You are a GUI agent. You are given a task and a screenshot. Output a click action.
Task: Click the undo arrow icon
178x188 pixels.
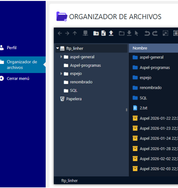tap(147, 33)
